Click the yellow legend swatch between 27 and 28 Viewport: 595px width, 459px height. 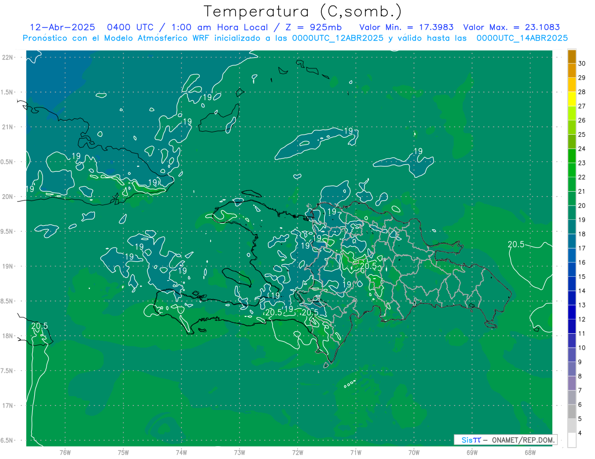coord(572,99)
